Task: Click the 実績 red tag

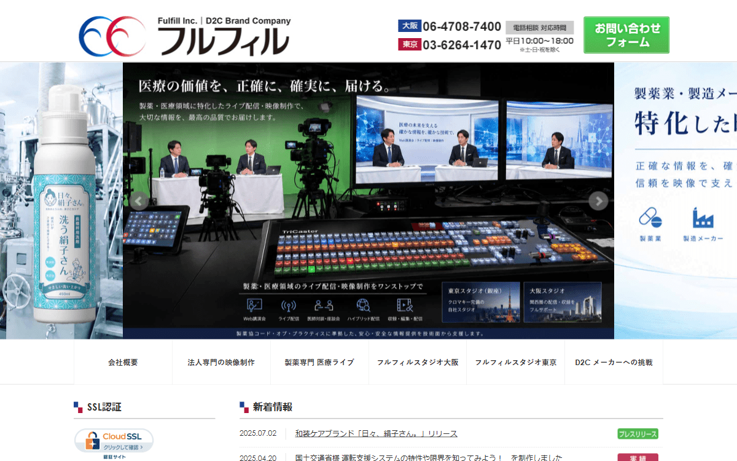Action: 638,457
